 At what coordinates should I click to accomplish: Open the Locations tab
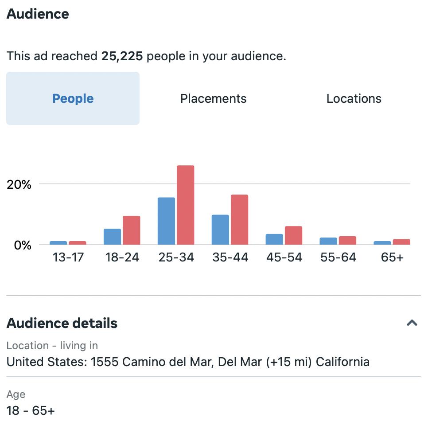(x=354, y=98)
